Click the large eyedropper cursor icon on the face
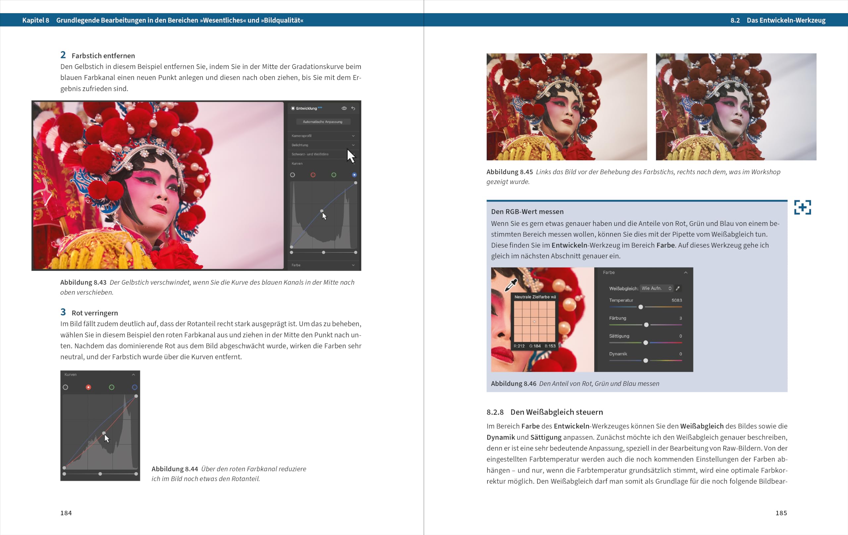Screen dimensions: 848x535 click(x=511, y=285)
